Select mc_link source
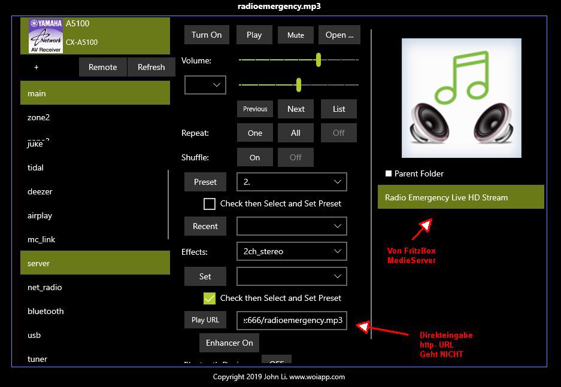 [95, 239]
